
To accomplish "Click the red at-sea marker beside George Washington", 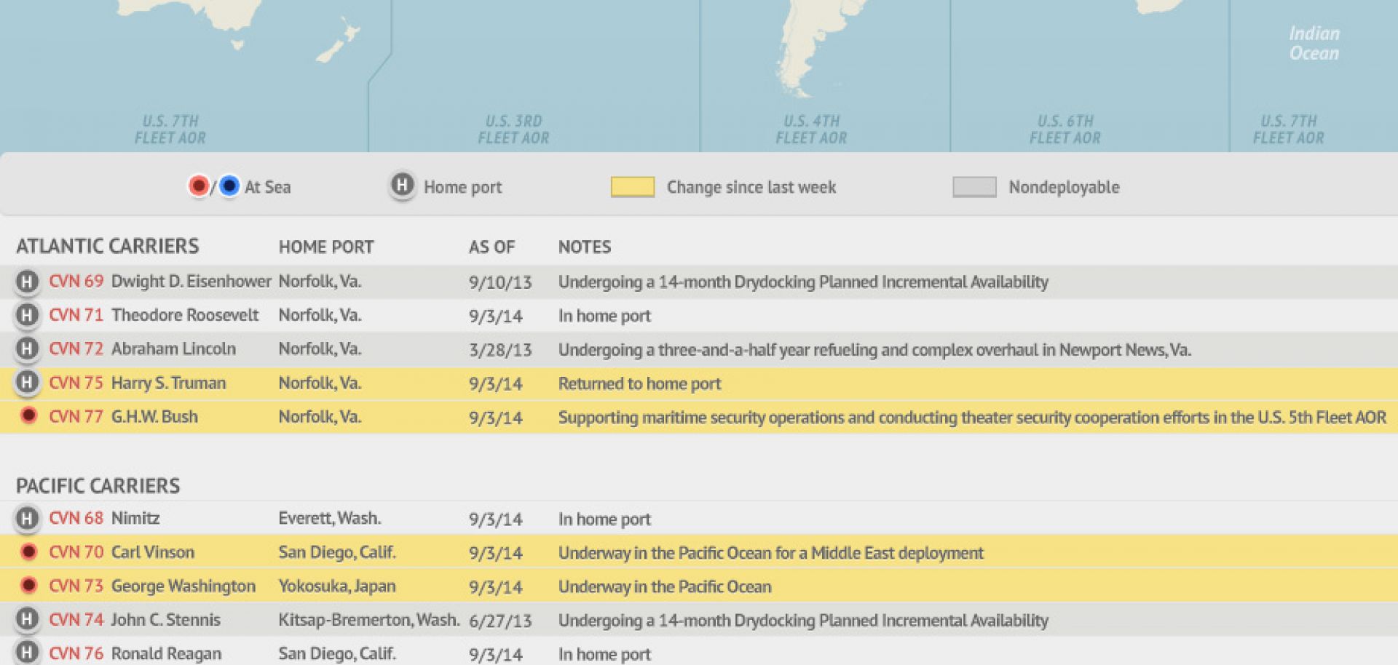I will [x=28, y=585].
